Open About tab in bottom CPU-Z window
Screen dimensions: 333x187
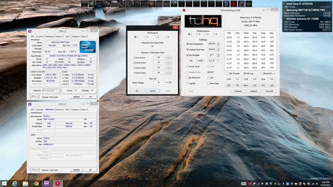(84, 110)
